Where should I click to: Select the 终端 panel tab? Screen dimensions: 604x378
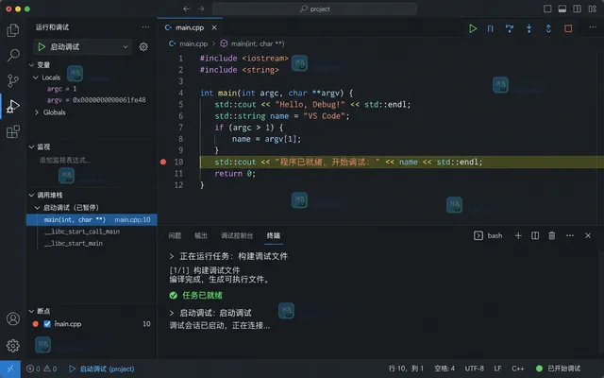click(274, 235)
